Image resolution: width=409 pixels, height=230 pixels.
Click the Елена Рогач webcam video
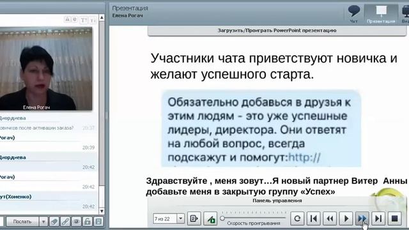click(46, 68)
